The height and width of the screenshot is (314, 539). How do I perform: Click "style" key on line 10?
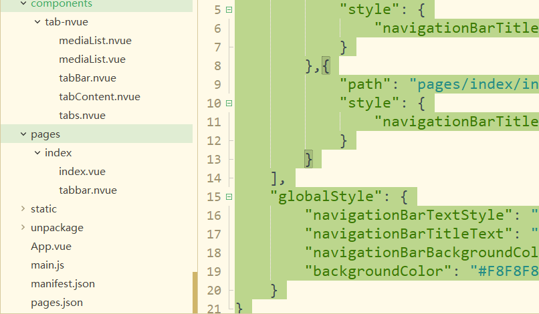(x=370, y=103)
